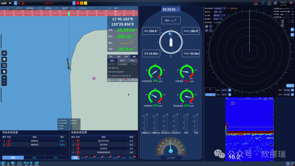Open the 齿轮箱 engine alarm tab
The image size is (295, 166).
[83, 158]
